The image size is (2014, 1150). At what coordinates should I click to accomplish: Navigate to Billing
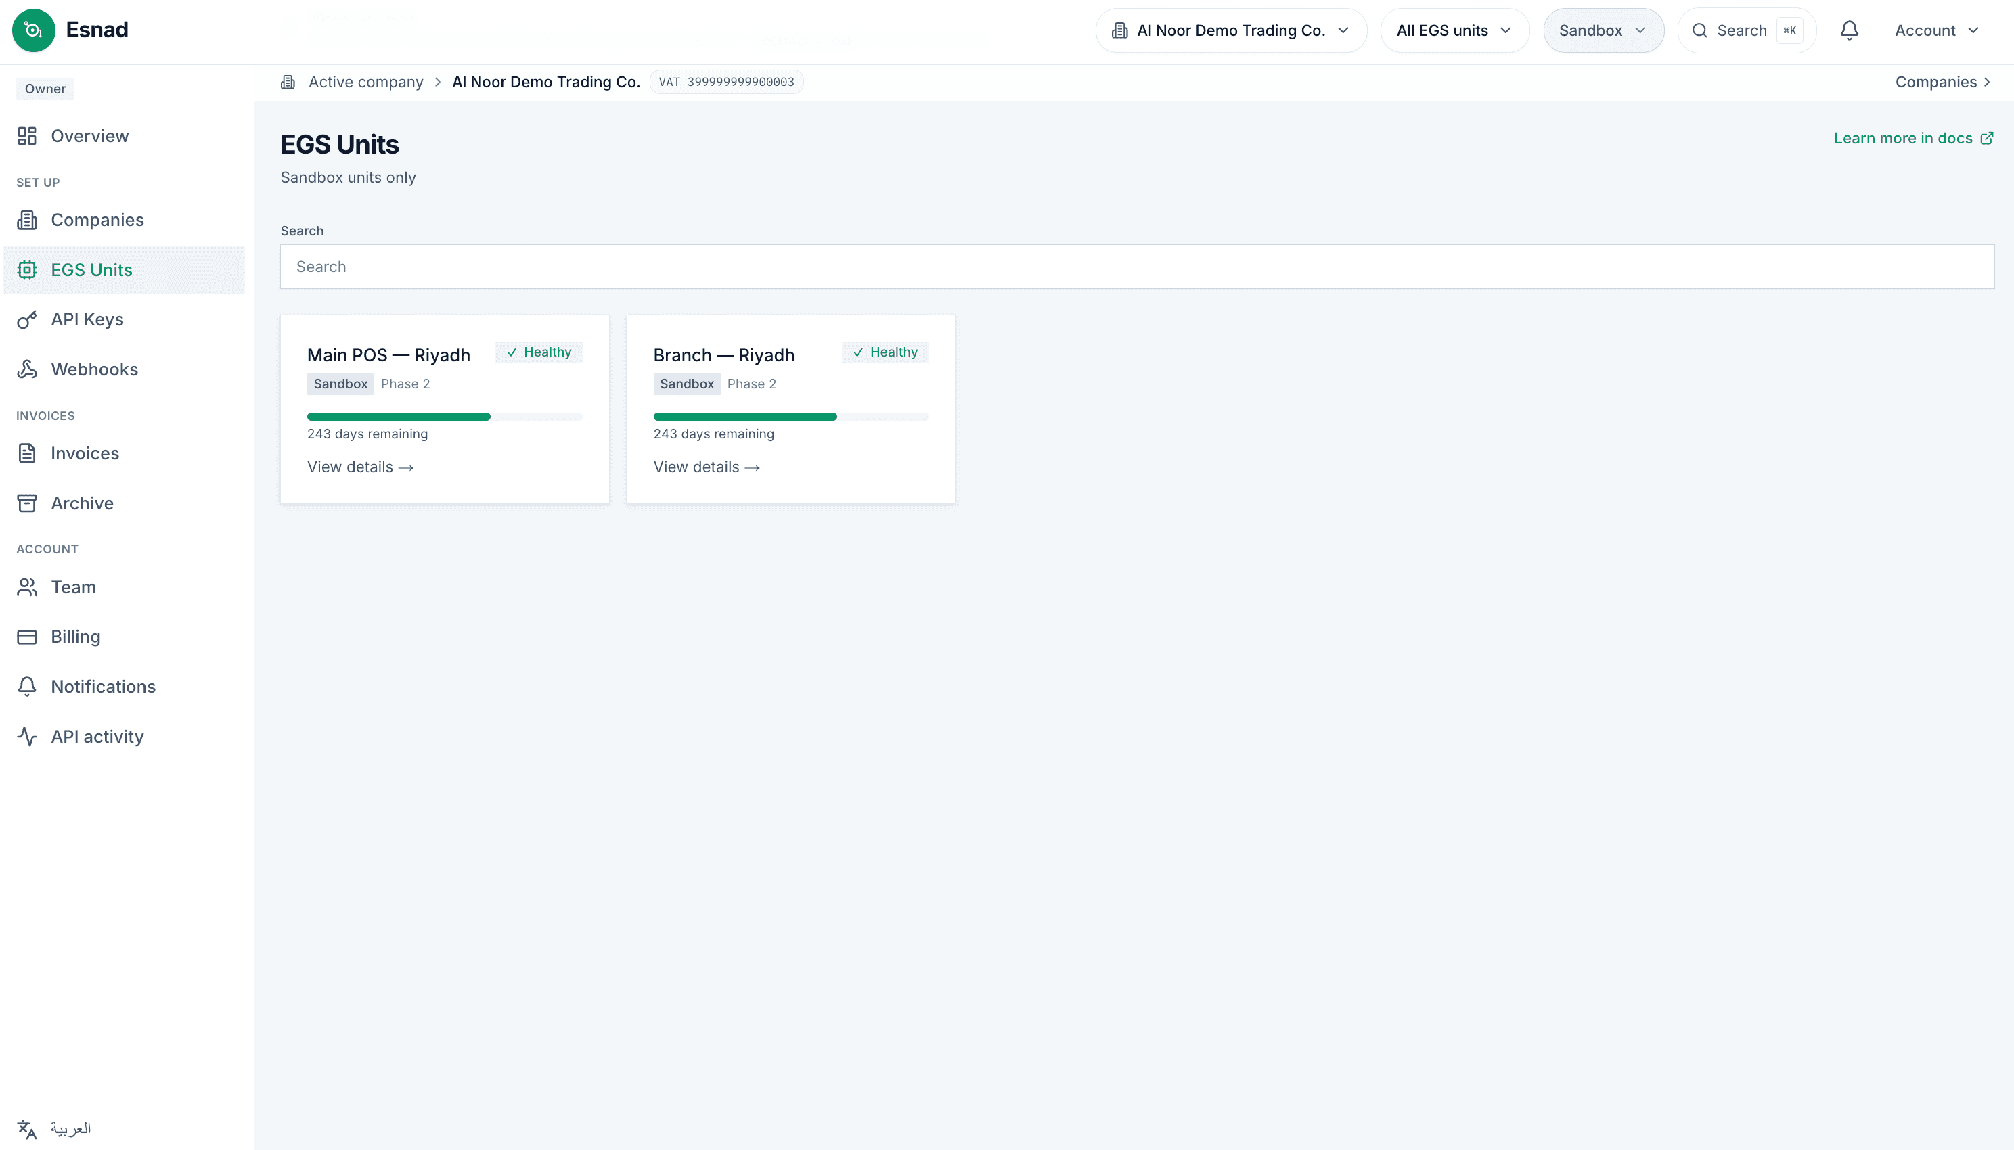[x=124, y=637]
